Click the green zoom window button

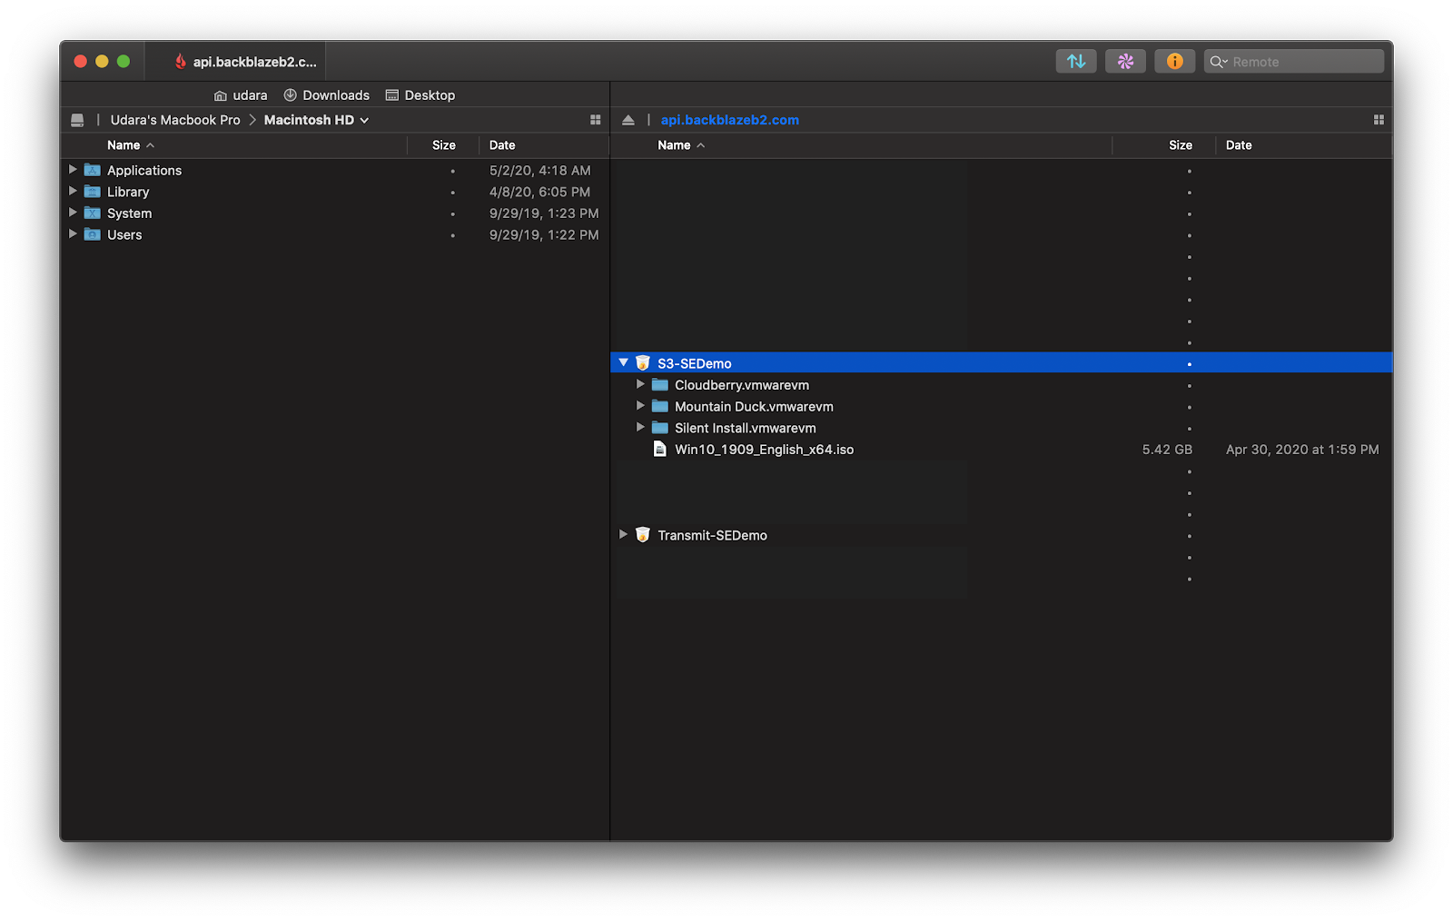coord(124,61)
